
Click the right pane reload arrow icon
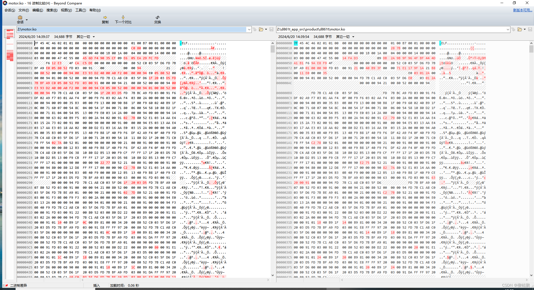(514, 29)
